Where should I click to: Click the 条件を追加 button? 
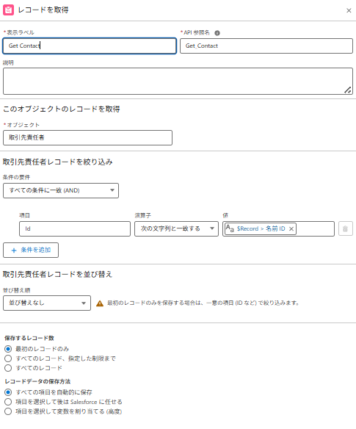click(x=31, y=250)
